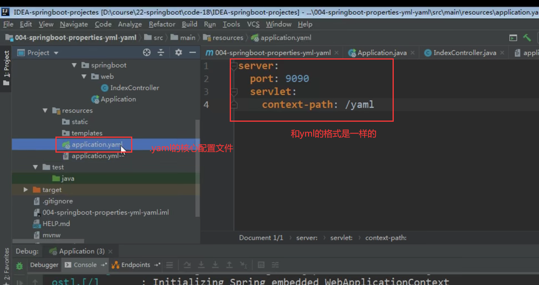Screen dimensions: 539x285
Task: Click the Trace Current Stream Chain icon
Action: (275, 265)
